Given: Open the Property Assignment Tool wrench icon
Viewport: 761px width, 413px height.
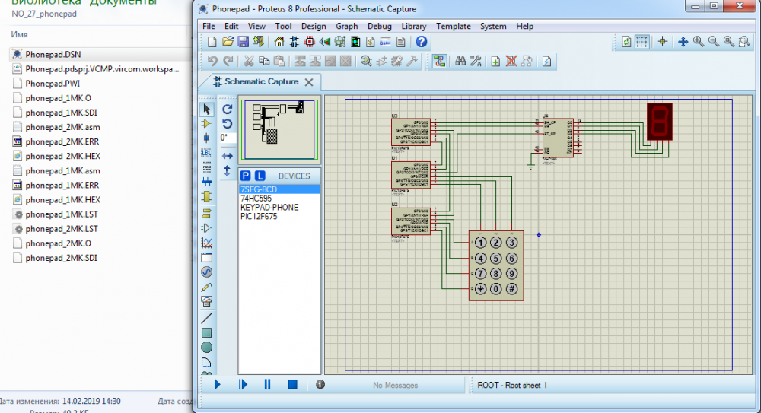Looking at the screenshot, I should pos(476,61).
